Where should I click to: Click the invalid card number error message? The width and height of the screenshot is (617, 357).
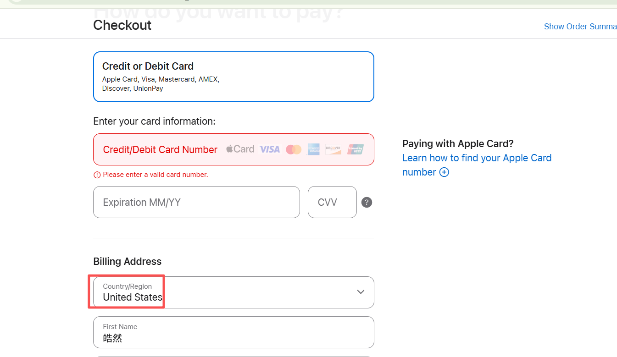[156, 175]
